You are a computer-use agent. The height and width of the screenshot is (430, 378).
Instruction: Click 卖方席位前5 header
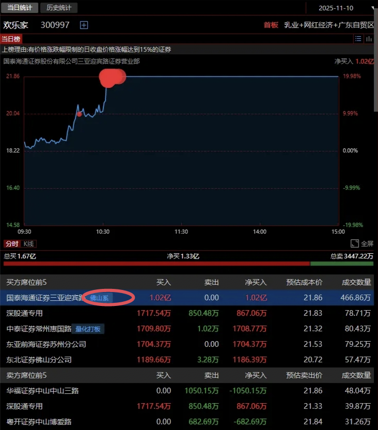(26, 375)
